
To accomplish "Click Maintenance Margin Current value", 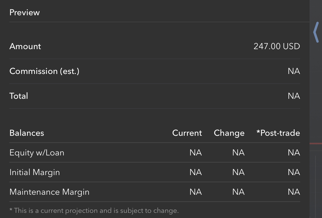I will (x=195, y=192).
